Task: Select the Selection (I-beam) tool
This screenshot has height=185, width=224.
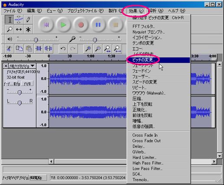Action: pos(10,20)
